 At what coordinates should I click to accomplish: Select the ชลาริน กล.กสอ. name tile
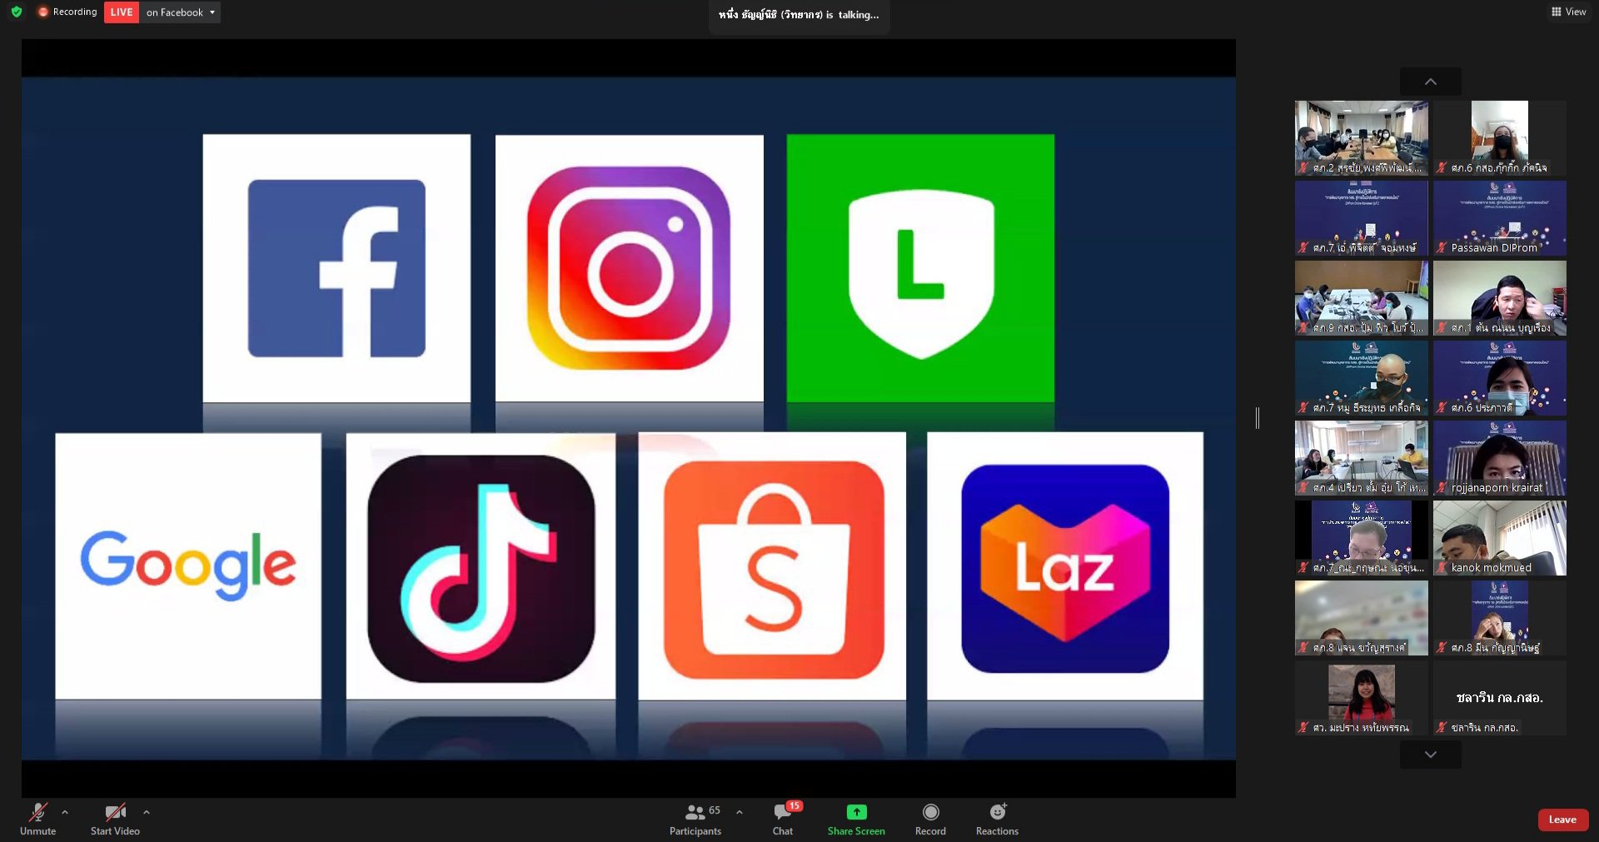tap(1500, 698)
